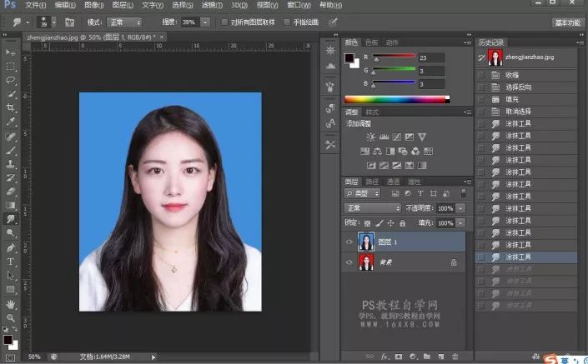Click Add layer mask icon
The image size is (588, 364).
point(398,357)
